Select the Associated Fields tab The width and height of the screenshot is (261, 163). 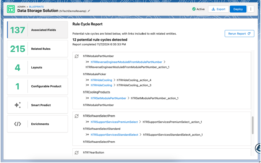[x=37, y=30]
